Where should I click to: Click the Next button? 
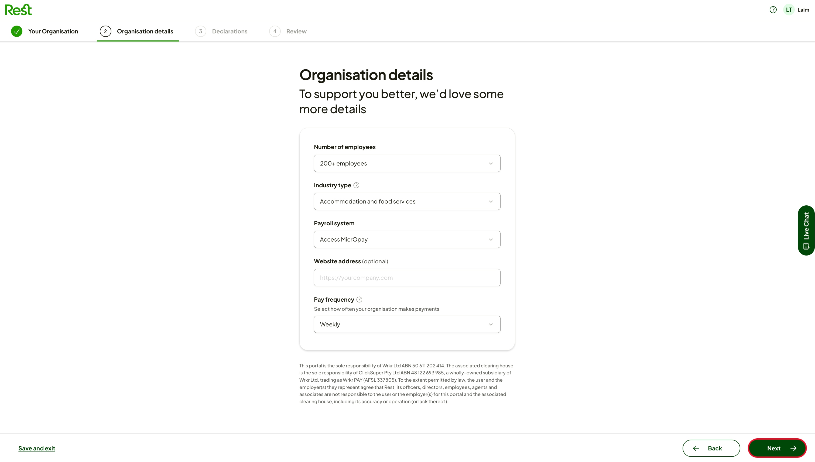coord(777,448)
